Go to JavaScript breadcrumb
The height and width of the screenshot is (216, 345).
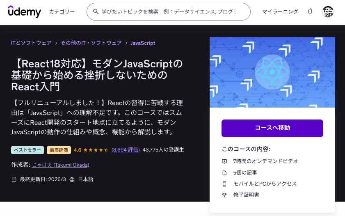pos(143,43)
